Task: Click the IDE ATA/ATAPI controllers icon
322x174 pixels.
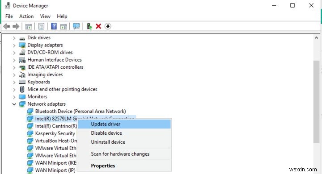Action: 22,67
